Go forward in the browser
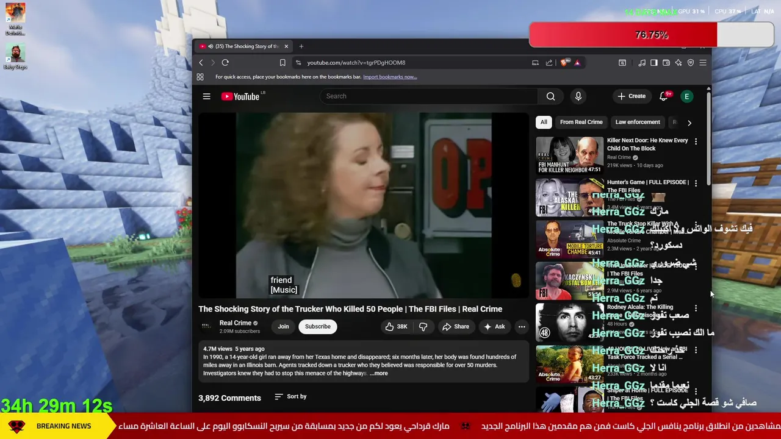 click(213, 62)
